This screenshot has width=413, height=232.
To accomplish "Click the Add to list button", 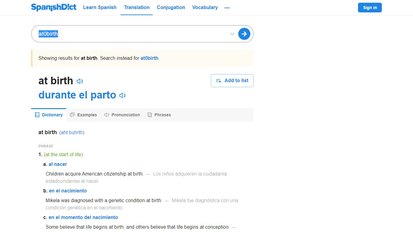I will click(232, 81).
